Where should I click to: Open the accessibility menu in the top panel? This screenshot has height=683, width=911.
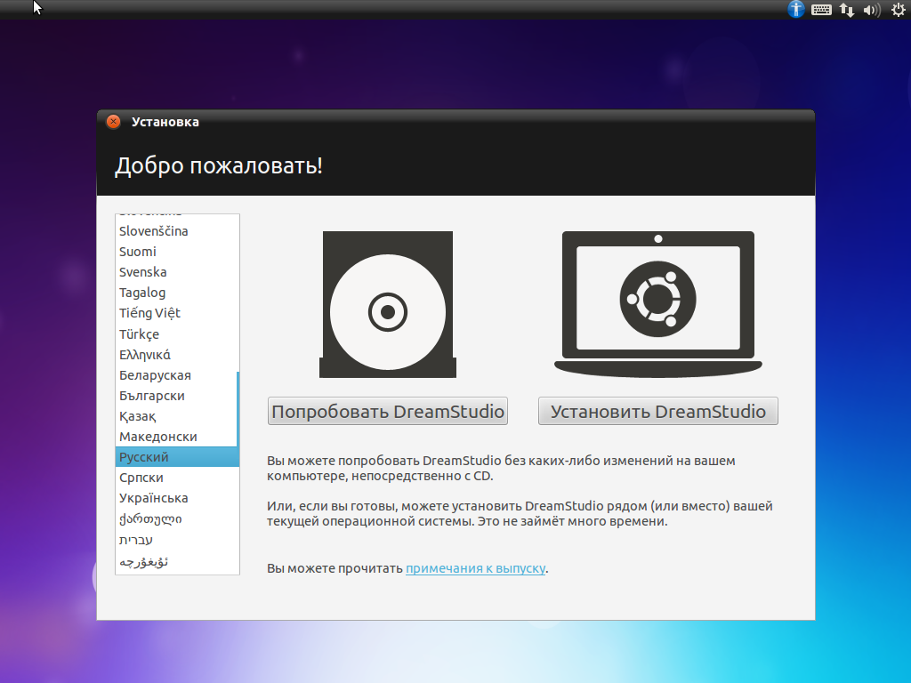click(x=796, y=9)
